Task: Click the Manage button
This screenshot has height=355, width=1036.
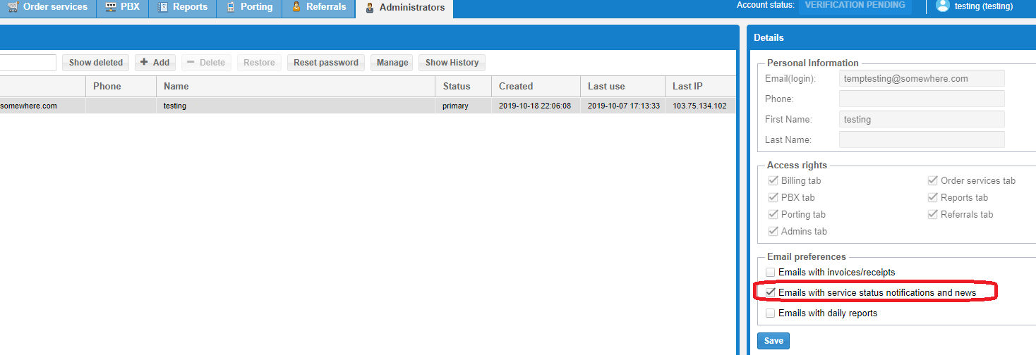Action: tap(392, 63)
